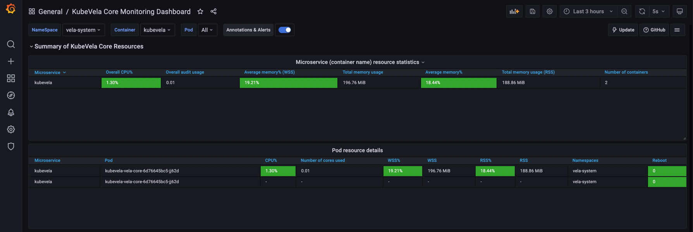Screen dimensions: 693x232
Task: Click the Grafana logo home icon
Action: [11, 9]
